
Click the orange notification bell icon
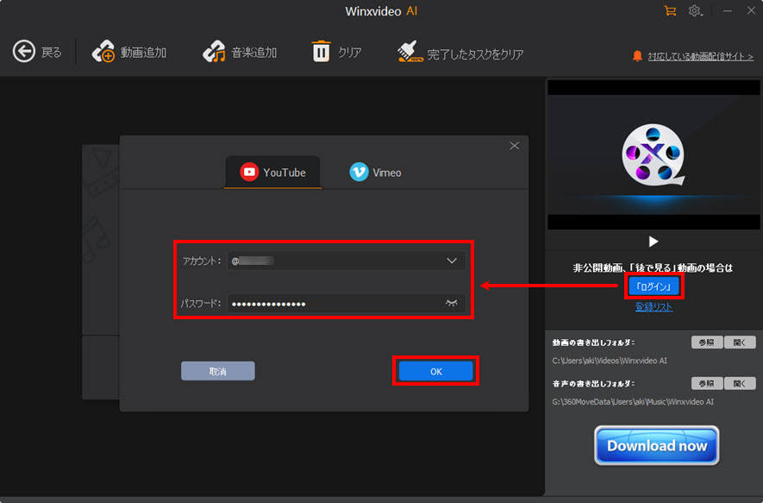pos(637,56)
